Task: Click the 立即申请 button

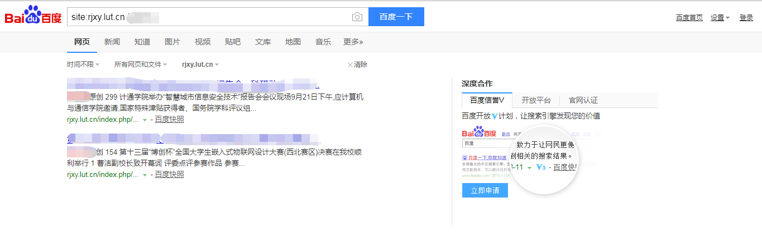Action: (485, 190)
